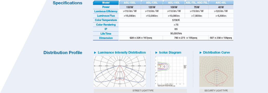Screen dimensions: 268x93
Task: Click the Distribution Profile heading
Action: click(63, 53)
